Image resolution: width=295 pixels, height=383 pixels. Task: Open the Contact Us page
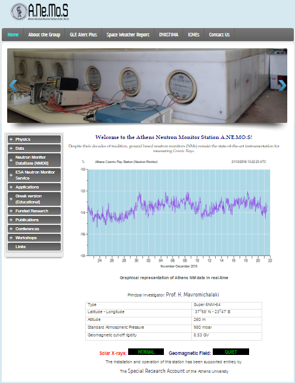pyautogui.click(x=219, y=35)
